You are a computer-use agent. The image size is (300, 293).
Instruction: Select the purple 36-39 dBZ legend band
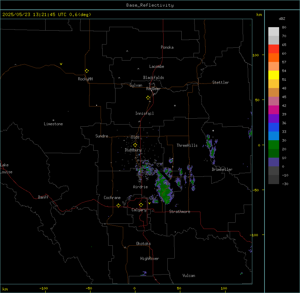(274, 119)
